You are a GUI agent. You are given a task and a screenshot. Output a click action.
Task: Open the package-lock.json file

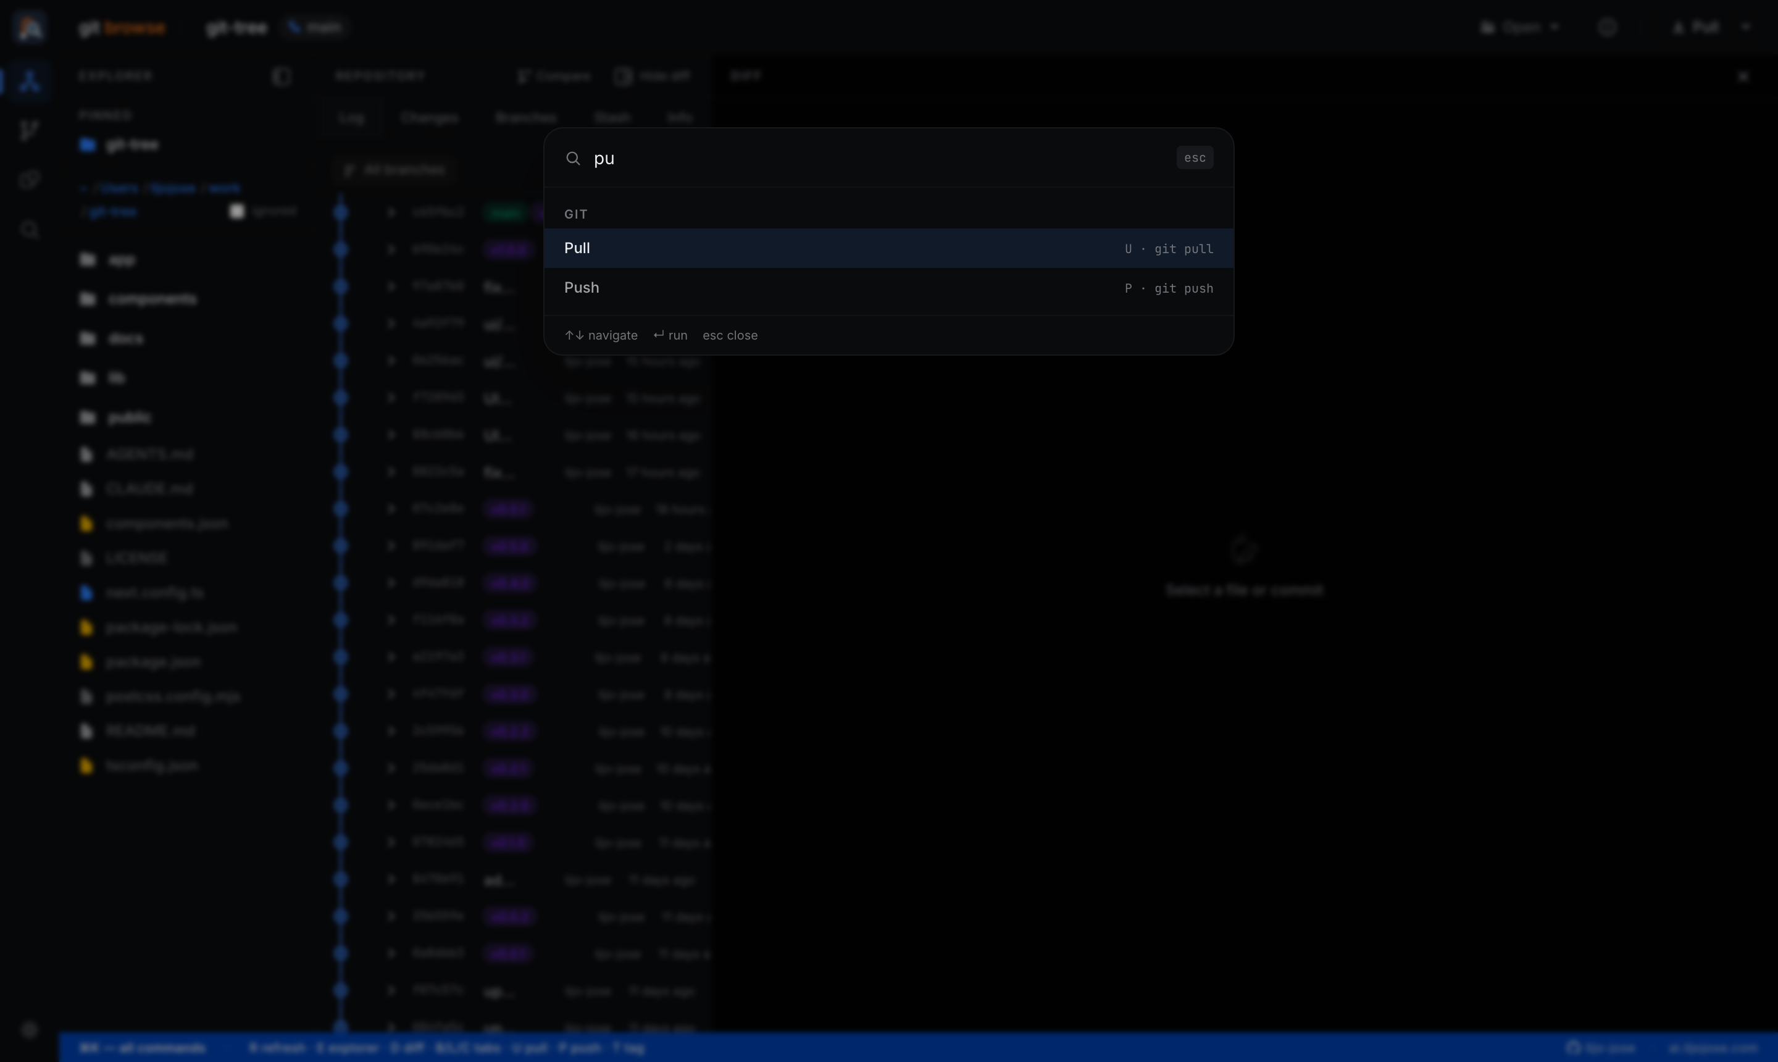click(157, 627)
